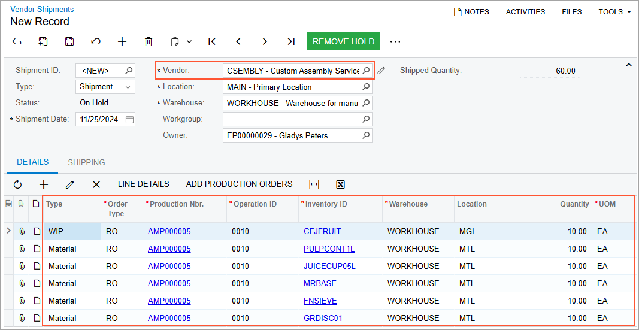639x330 pixels.
Task: Click the Save and Close icon
Action: tap(43, 41)
